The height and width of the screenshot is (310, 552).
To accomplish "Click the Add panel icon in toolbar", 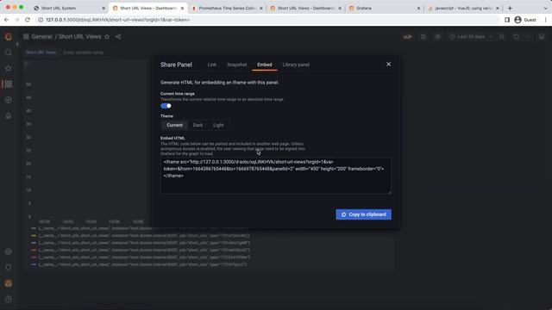I will click(x=408, y=36).
